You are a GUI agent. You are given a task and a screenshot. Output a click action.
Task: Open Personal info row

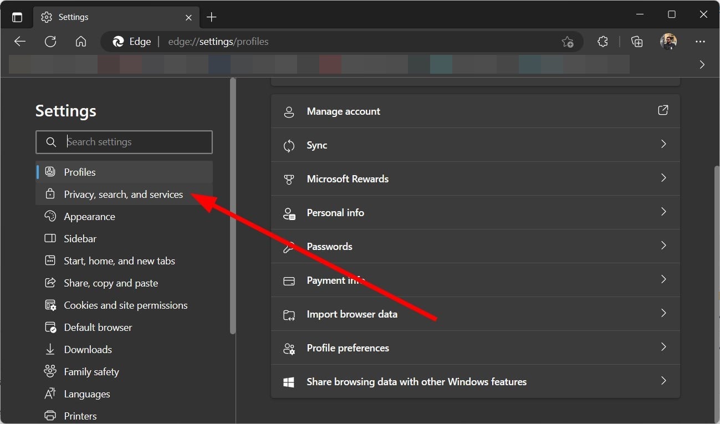(475, 213)
